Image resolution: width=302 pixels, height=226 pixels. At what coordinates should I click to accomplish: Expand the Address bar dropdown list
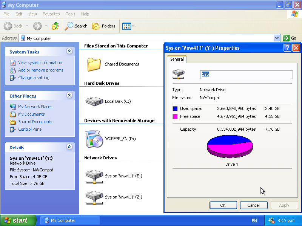[277, 38]
